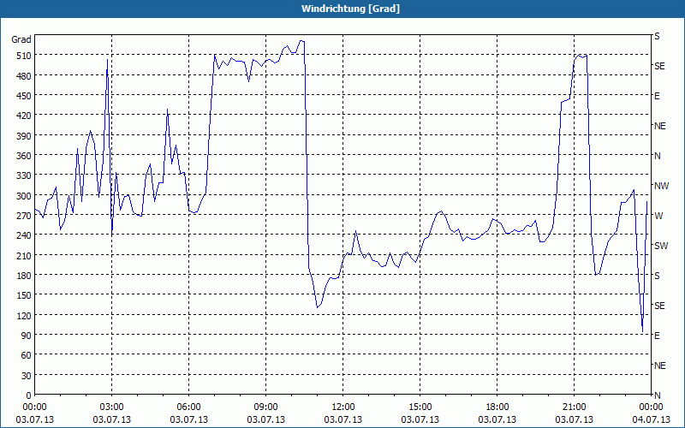Screen dimensions: 685x428
Task: Click the 03:00 time label
Action: coord(111,407)
